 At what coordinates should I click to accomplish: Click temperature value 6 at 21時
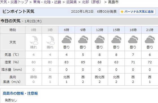(150, 55)
